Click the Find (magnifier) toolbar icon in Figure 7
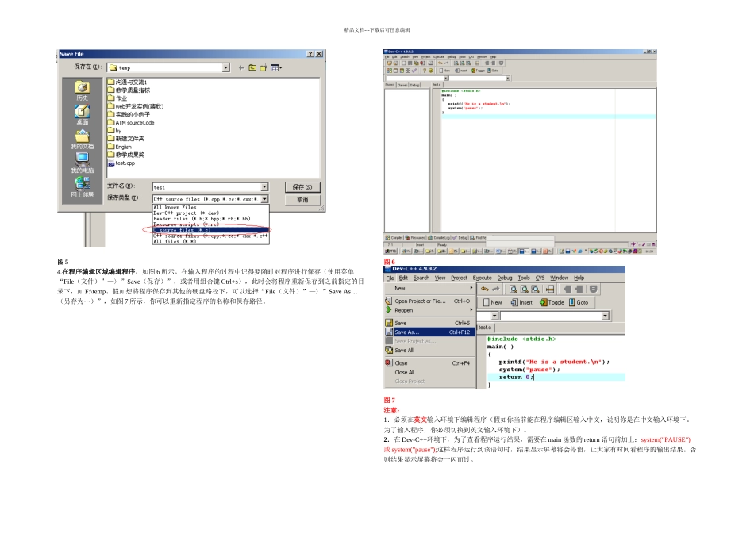 pos(513,289)
